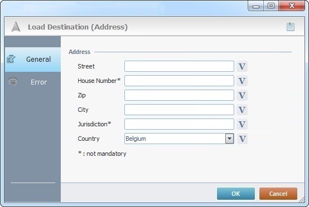Expand the Country dropdown arrow

(x=229, y=139)
